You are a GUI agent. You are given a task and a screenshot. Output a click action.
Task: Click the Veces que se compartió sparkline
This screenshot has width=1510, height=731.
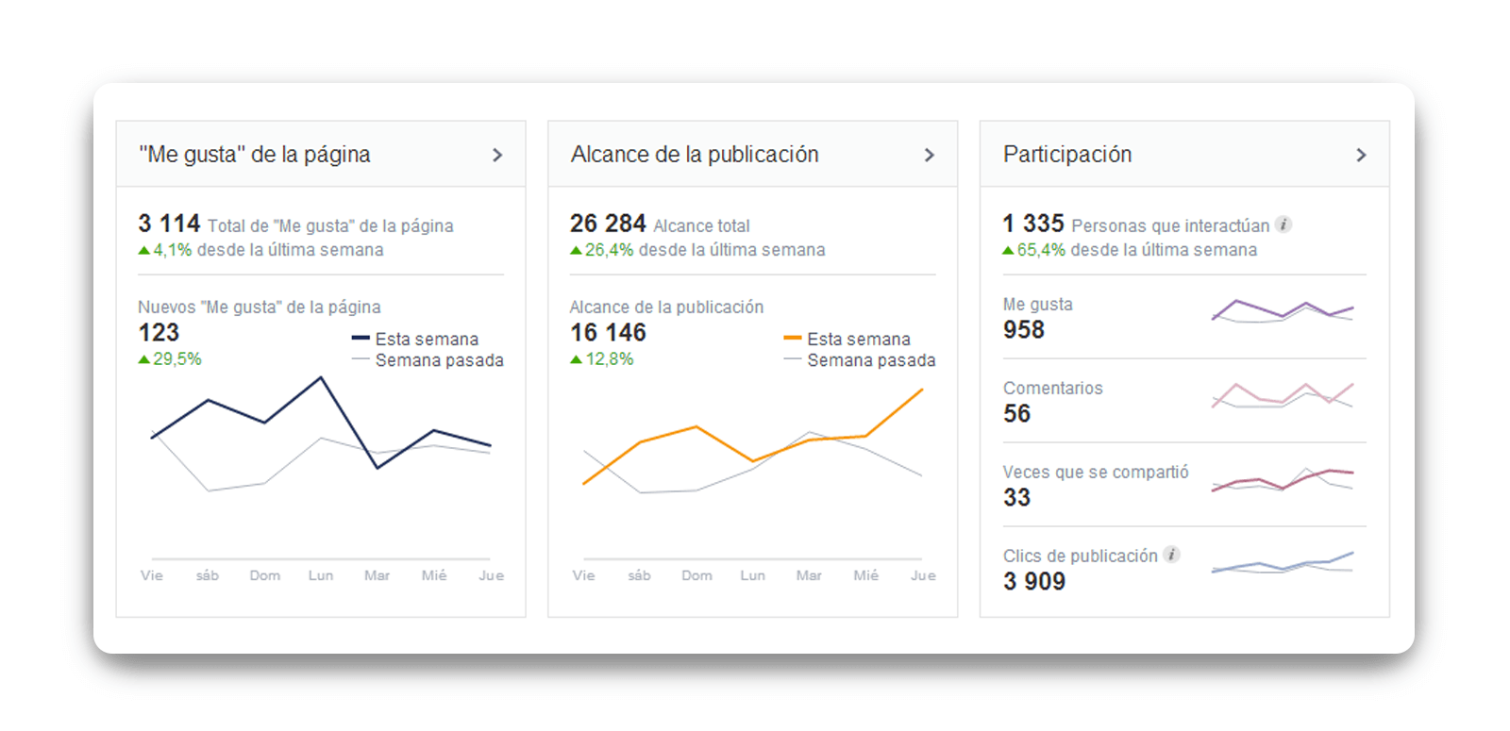1283,479
